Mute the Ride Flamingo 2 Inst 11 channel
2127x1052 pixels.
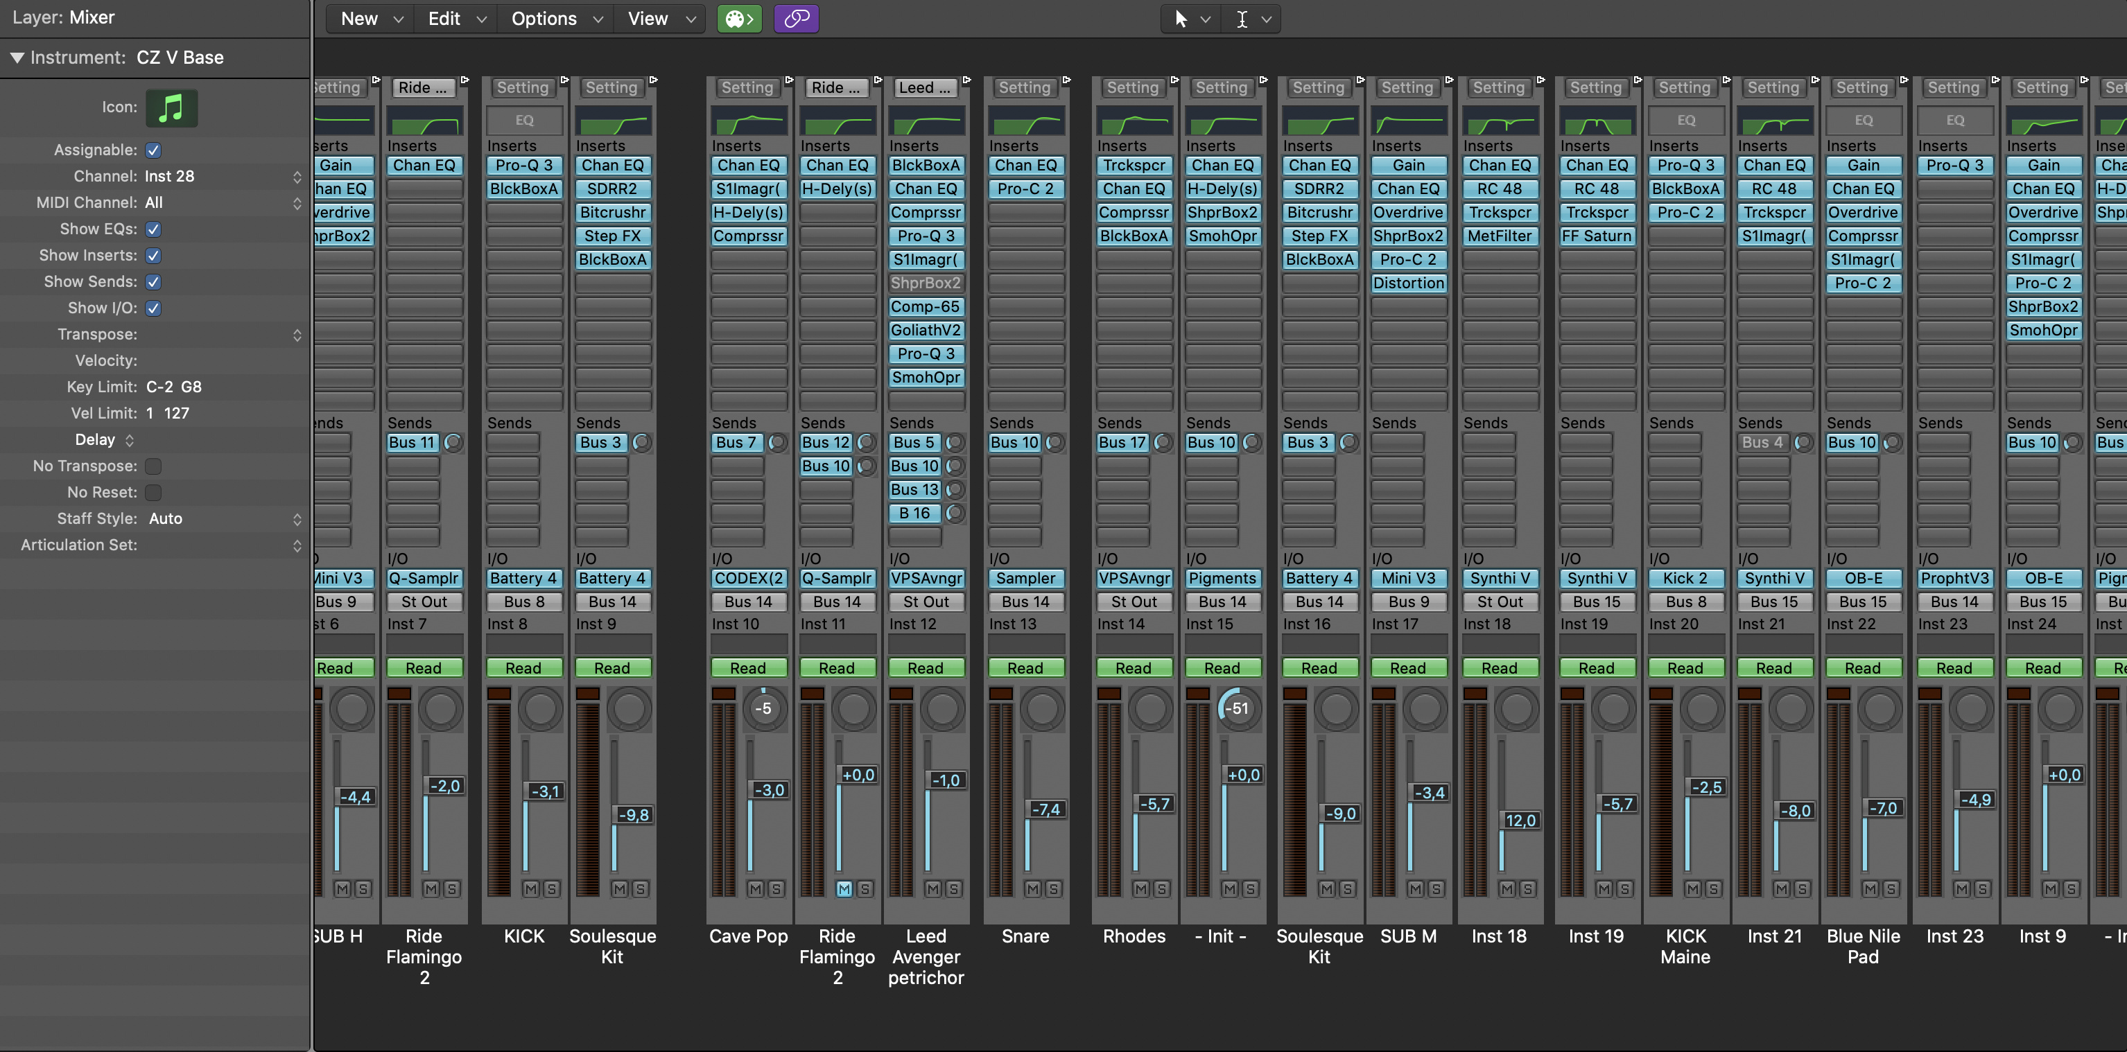coord(844,888)
